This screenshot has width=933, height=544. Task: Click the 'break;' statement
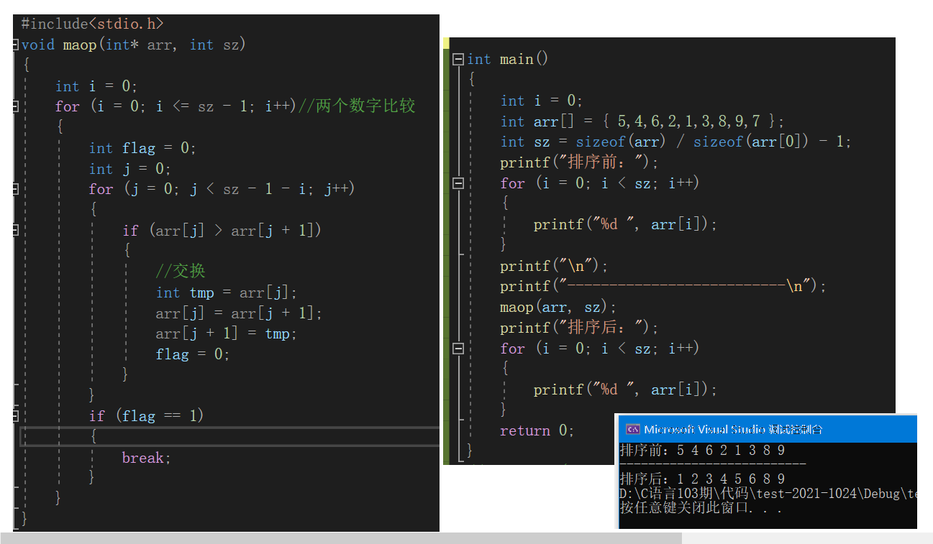(x=147, y=458)
